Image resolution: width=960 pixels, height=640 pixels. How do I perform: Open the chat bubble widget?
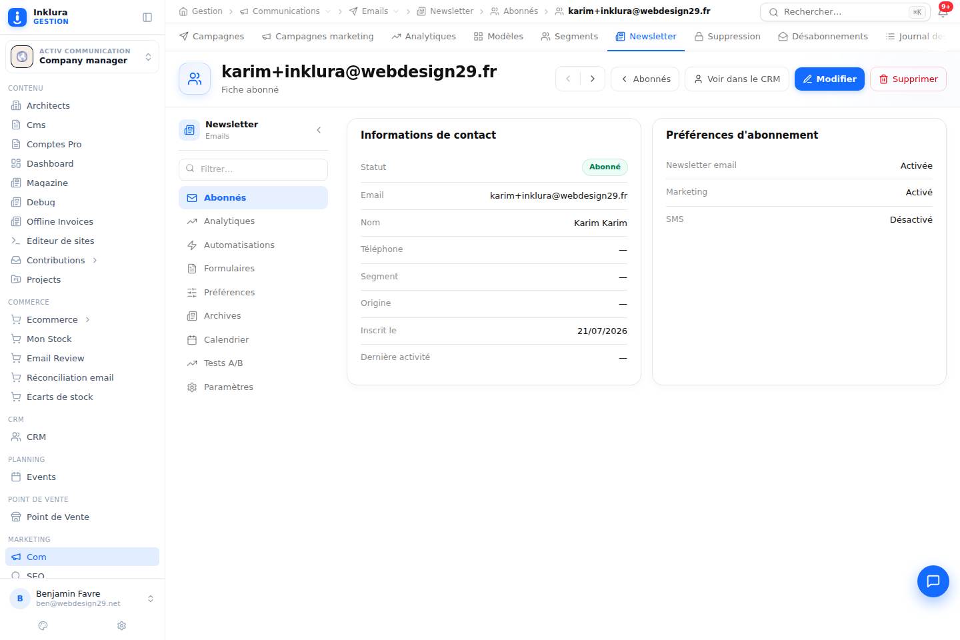click(933, 581)
